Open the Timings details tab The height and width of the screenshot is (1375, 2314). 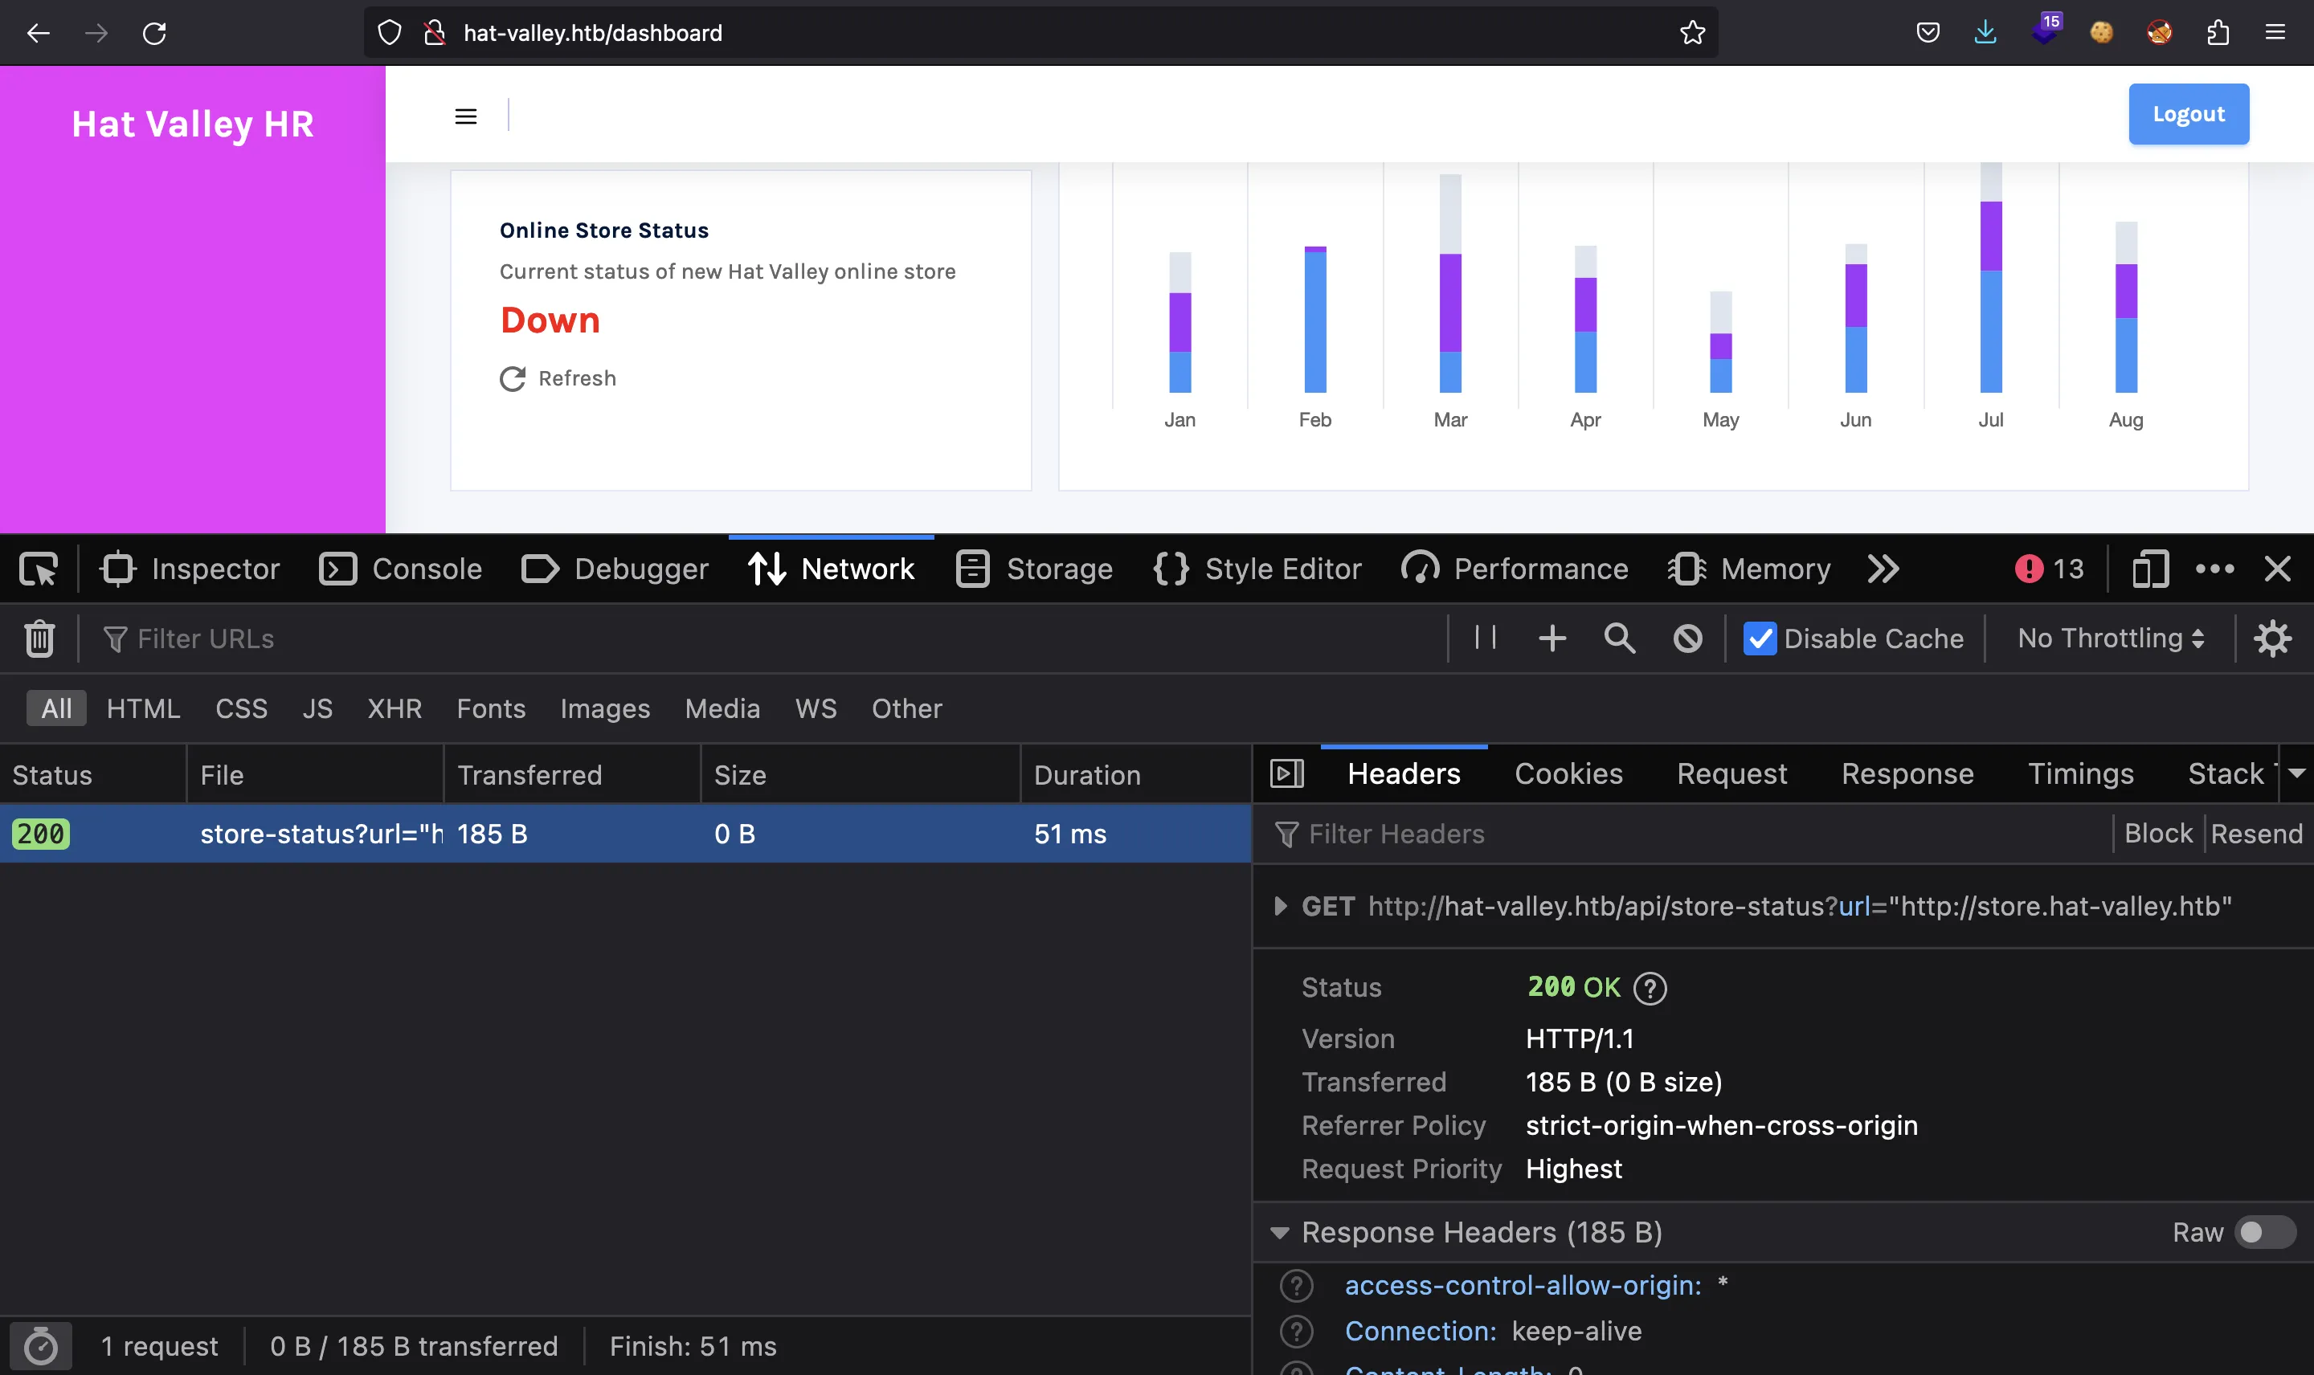[x=2080, y=773]
